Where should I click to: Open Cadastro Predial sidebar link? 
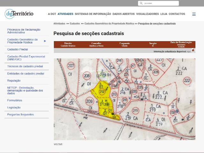pyautogui.click(x=18, y=49)
